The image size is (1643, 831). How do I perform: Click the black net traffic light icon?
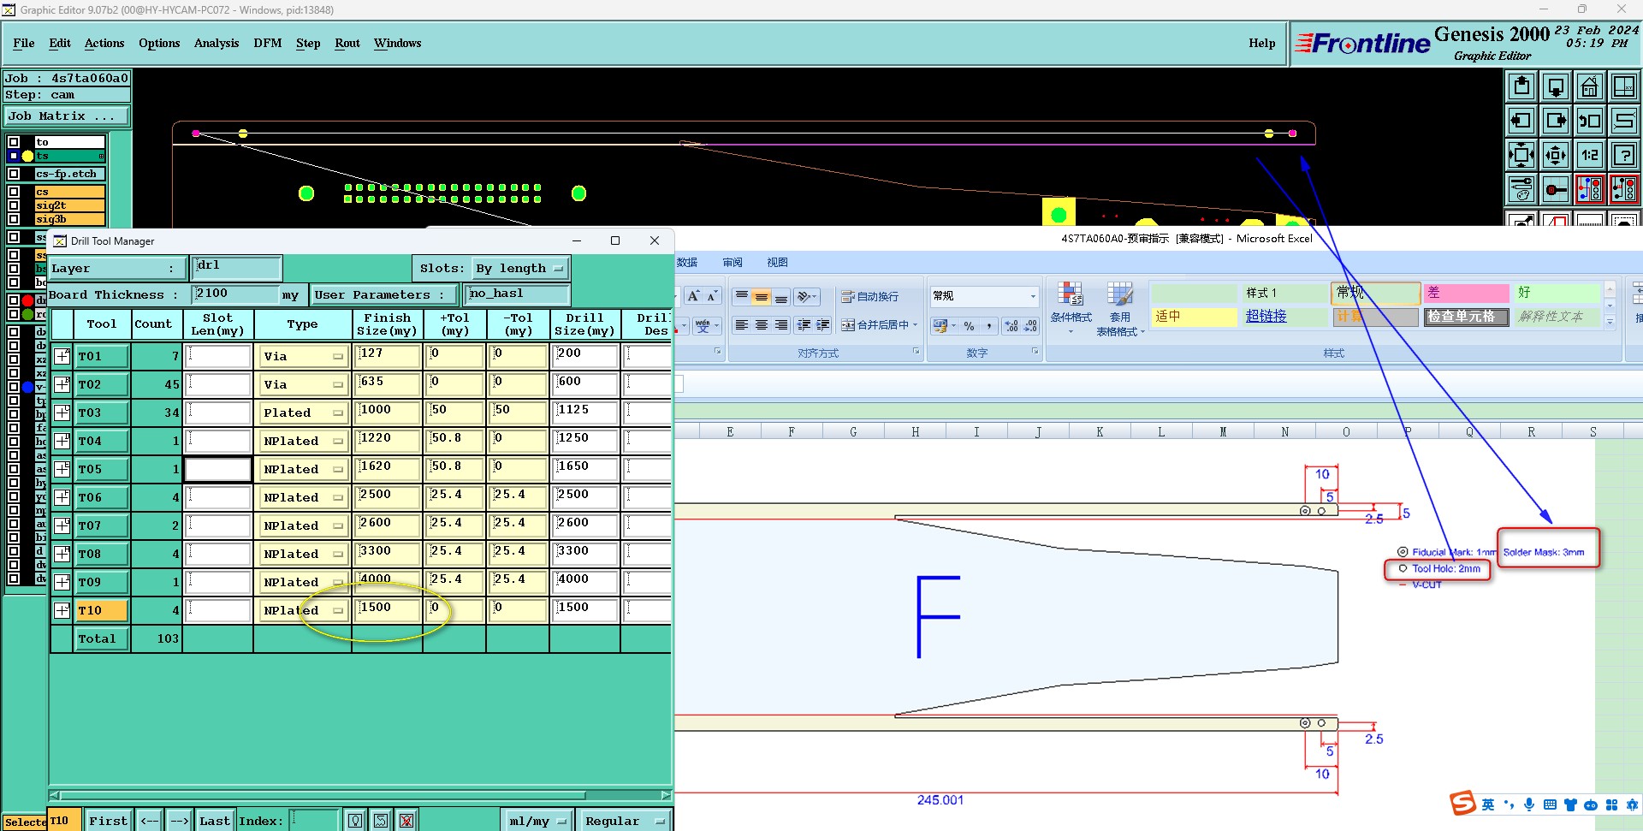[1623, 189]
